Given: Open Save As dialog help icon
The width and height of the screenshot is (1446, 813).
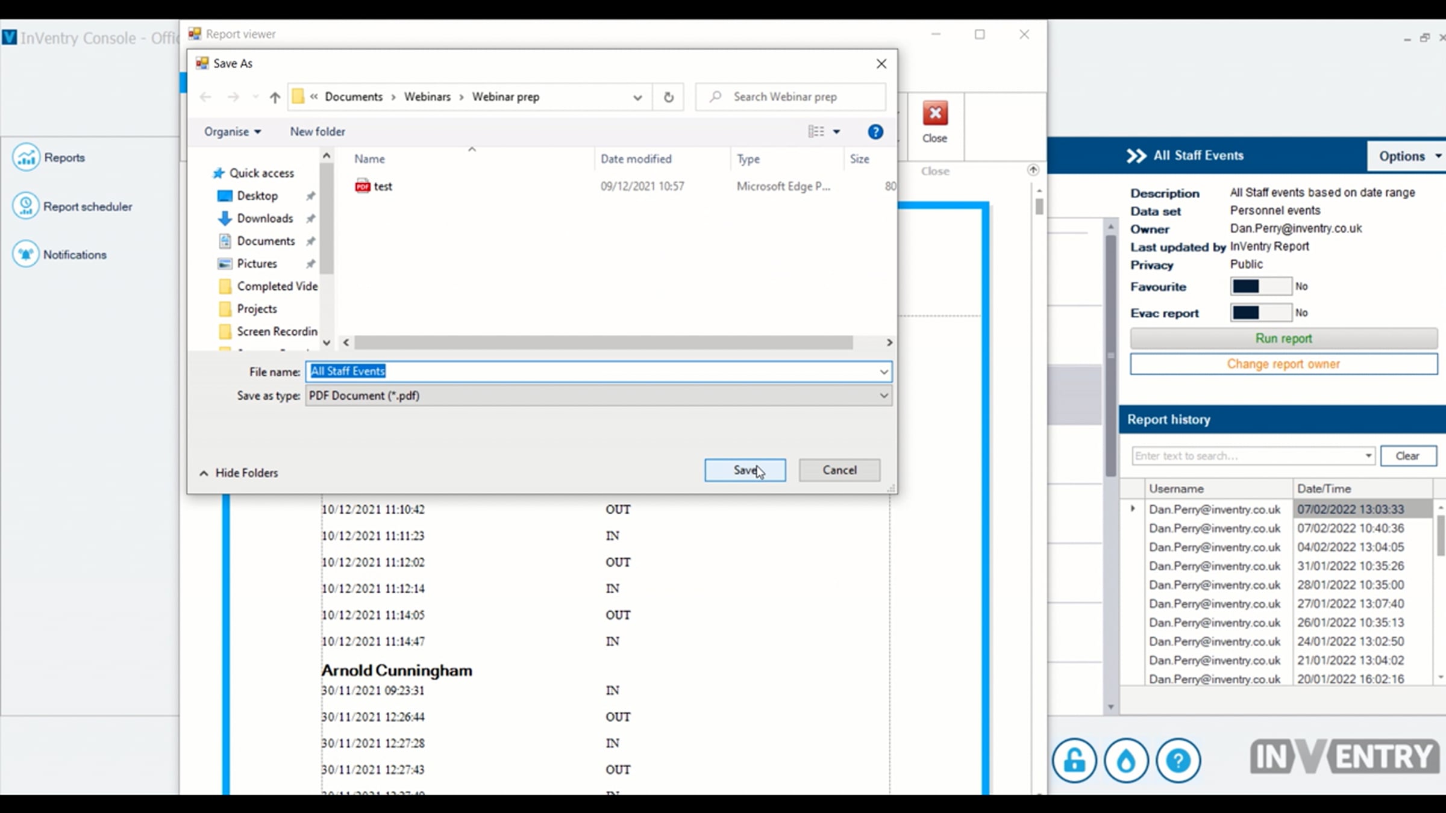Looking at the screenshot, I should point(875,131).
